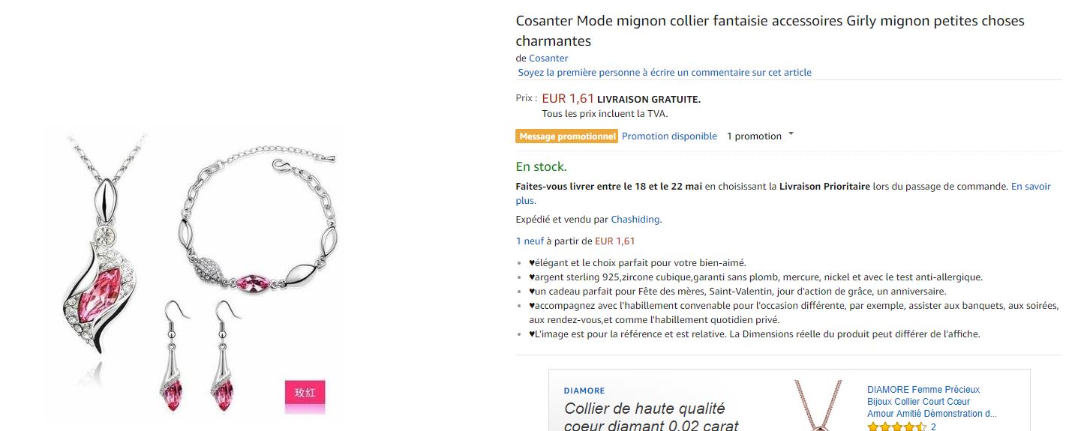The height and width of the screenshot is (431, 1078).
Task: Click the 1 neuf offers link
Action: pos(530,241)
